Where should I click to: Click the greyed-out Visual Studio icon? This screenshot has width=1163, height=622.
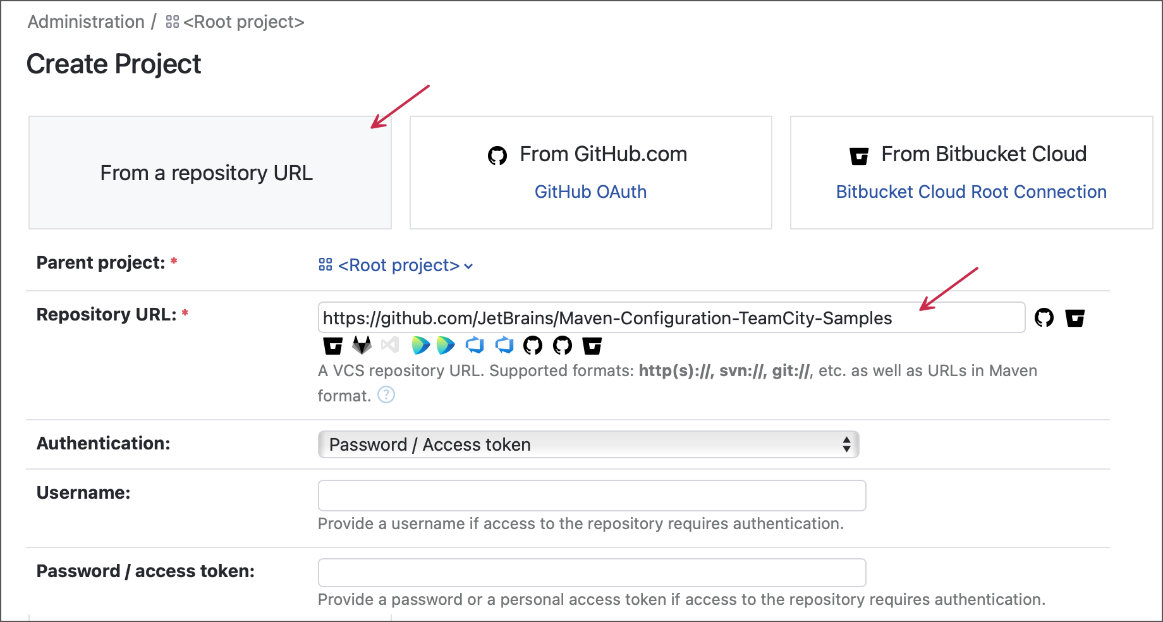pyautogui.click(x=390, y=345)
